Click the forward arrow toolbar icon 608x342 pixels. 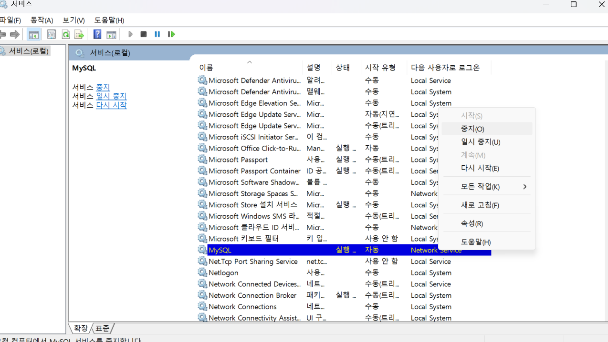15,34
